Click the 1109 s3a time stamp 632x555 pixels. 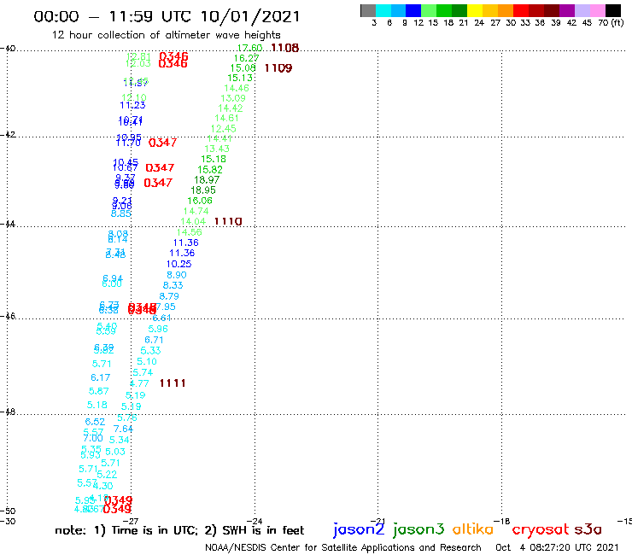278,68
